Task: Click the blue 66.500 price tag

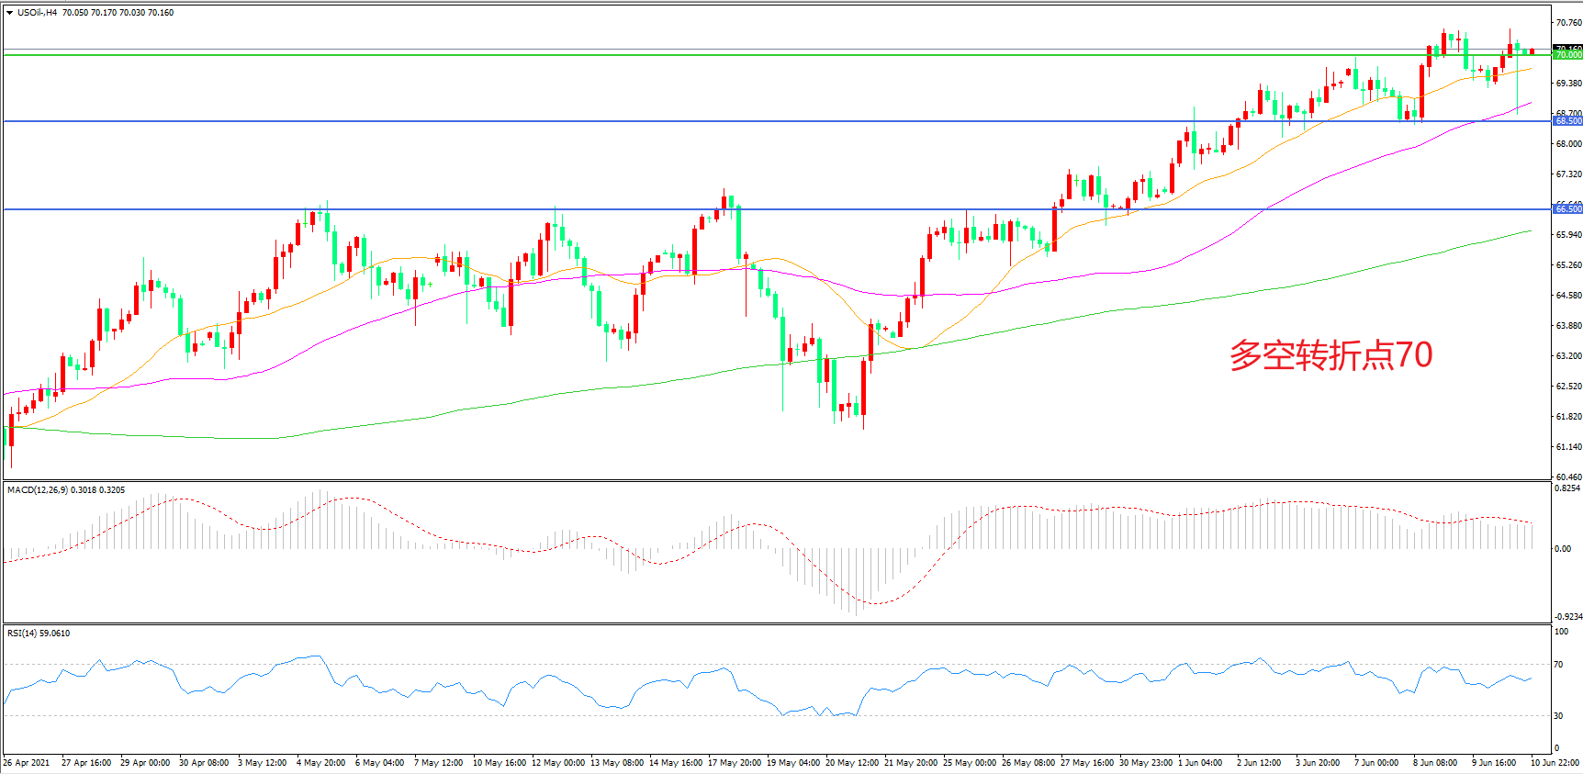Action: coord(1567,209)
